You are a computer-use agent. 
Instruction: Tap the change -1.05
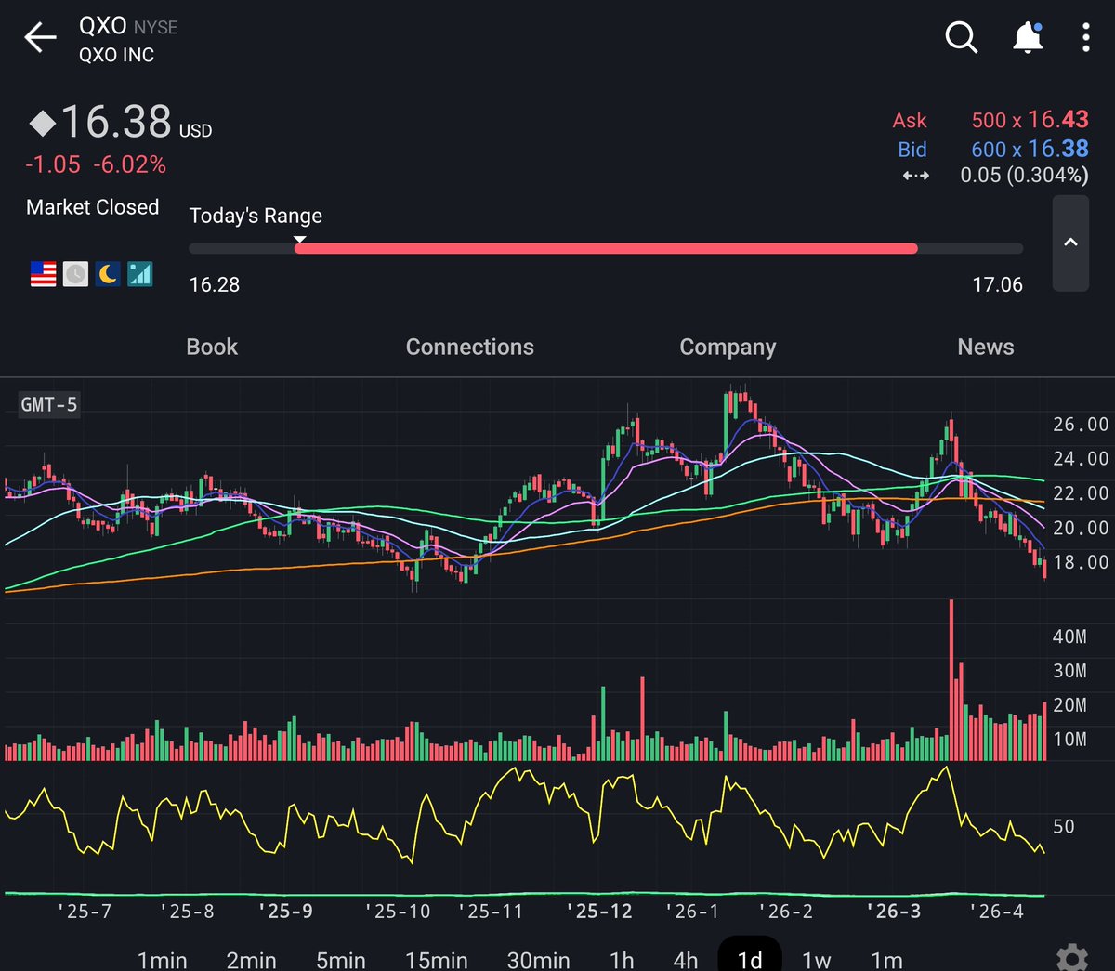click(53, 164)
